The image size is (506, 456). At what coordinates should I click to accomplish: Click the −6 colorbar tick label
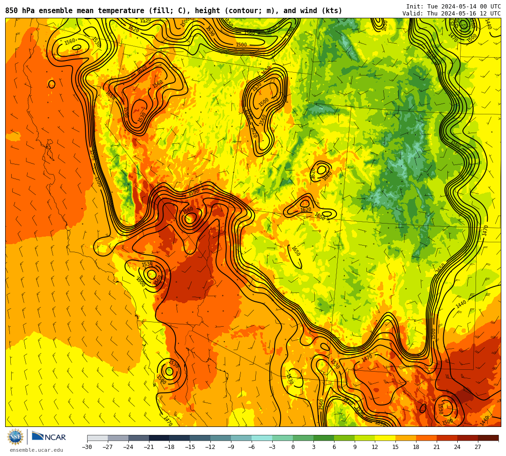point(252,447)
